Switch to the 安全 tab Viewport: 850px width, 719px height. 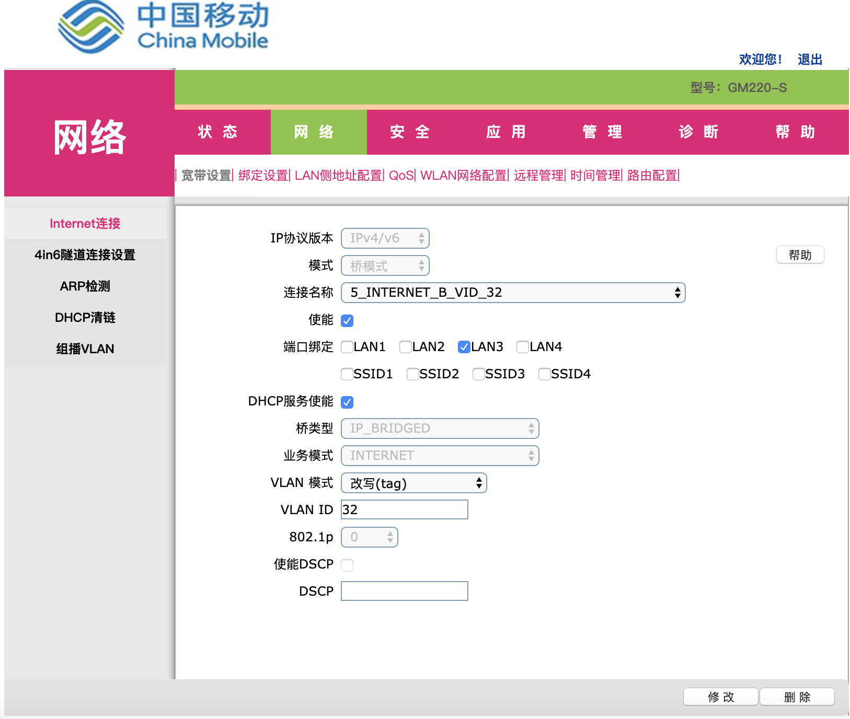409,132
